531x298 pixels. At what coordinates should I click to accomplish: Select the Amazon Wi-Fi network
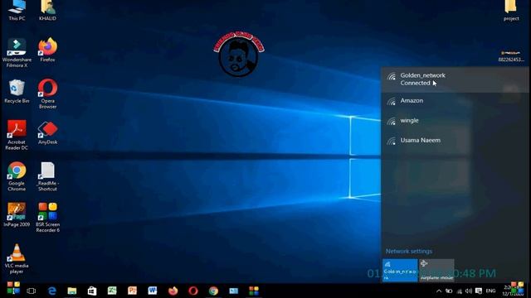coord(455,101)
